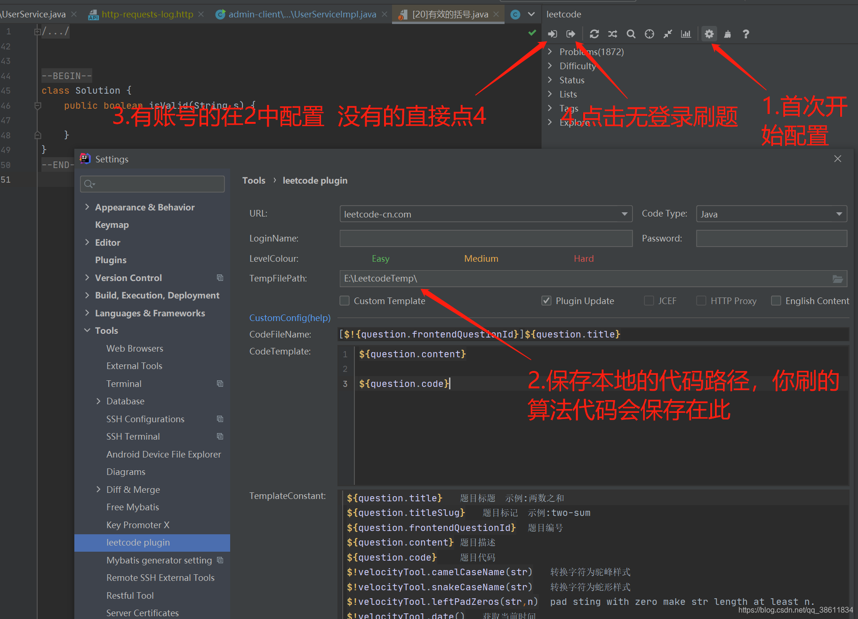Close the [20]有效的括号.java tab
The width and height of the screenshot is (858, 619).
496,15
